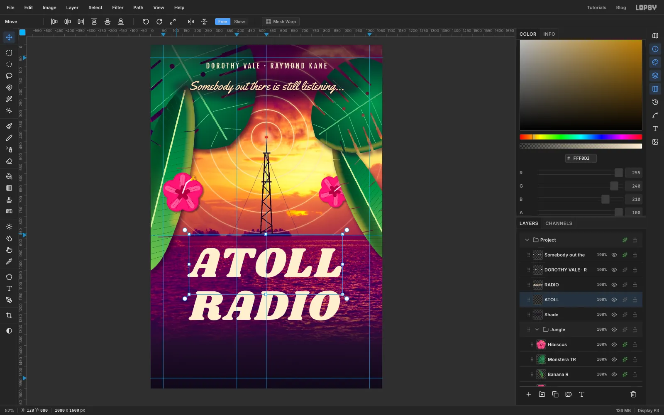
Task: Select the DOROTHY VALE layer row
Action: click(581, 270)
